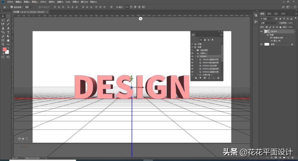Toggle eye of default IBL sub-item
298x161 pixels.
pyautogui.click(x=272, y=41)
